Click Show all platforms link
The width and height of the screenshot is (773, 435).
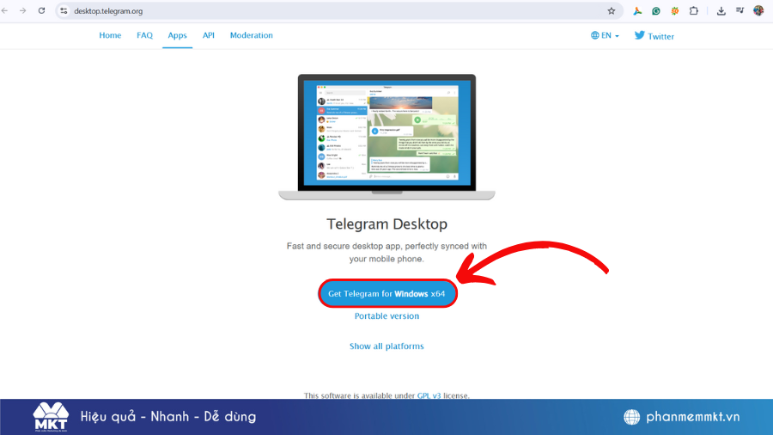click(x=386, y=346)
